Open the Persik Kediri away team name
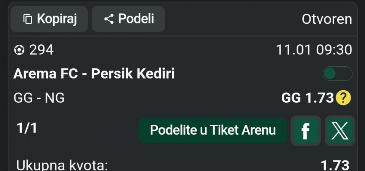Viewport: 365px width, 171px height. coord(133,74)
